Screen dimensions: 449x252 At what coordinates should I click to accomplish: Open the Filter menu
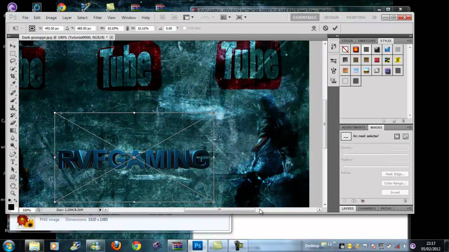[98, 17]
